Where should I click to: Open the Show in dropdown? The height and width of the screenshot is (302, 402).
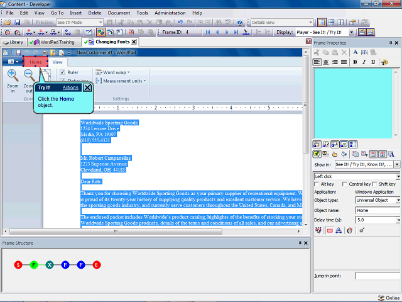[x=397, y=165]
